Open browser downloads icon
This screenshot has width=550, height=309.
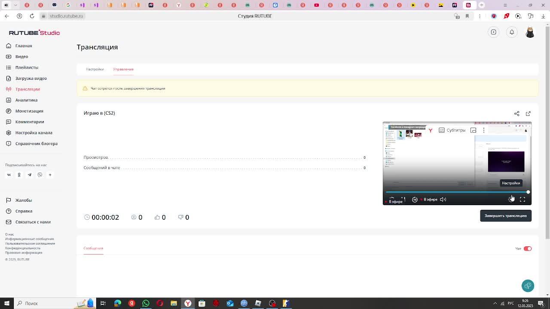pos(543,16)
